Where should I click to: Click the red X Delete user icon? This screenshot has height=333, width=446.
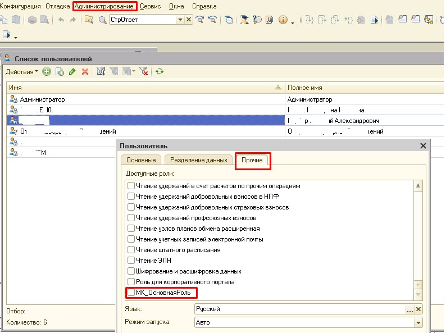click(85, 72)
